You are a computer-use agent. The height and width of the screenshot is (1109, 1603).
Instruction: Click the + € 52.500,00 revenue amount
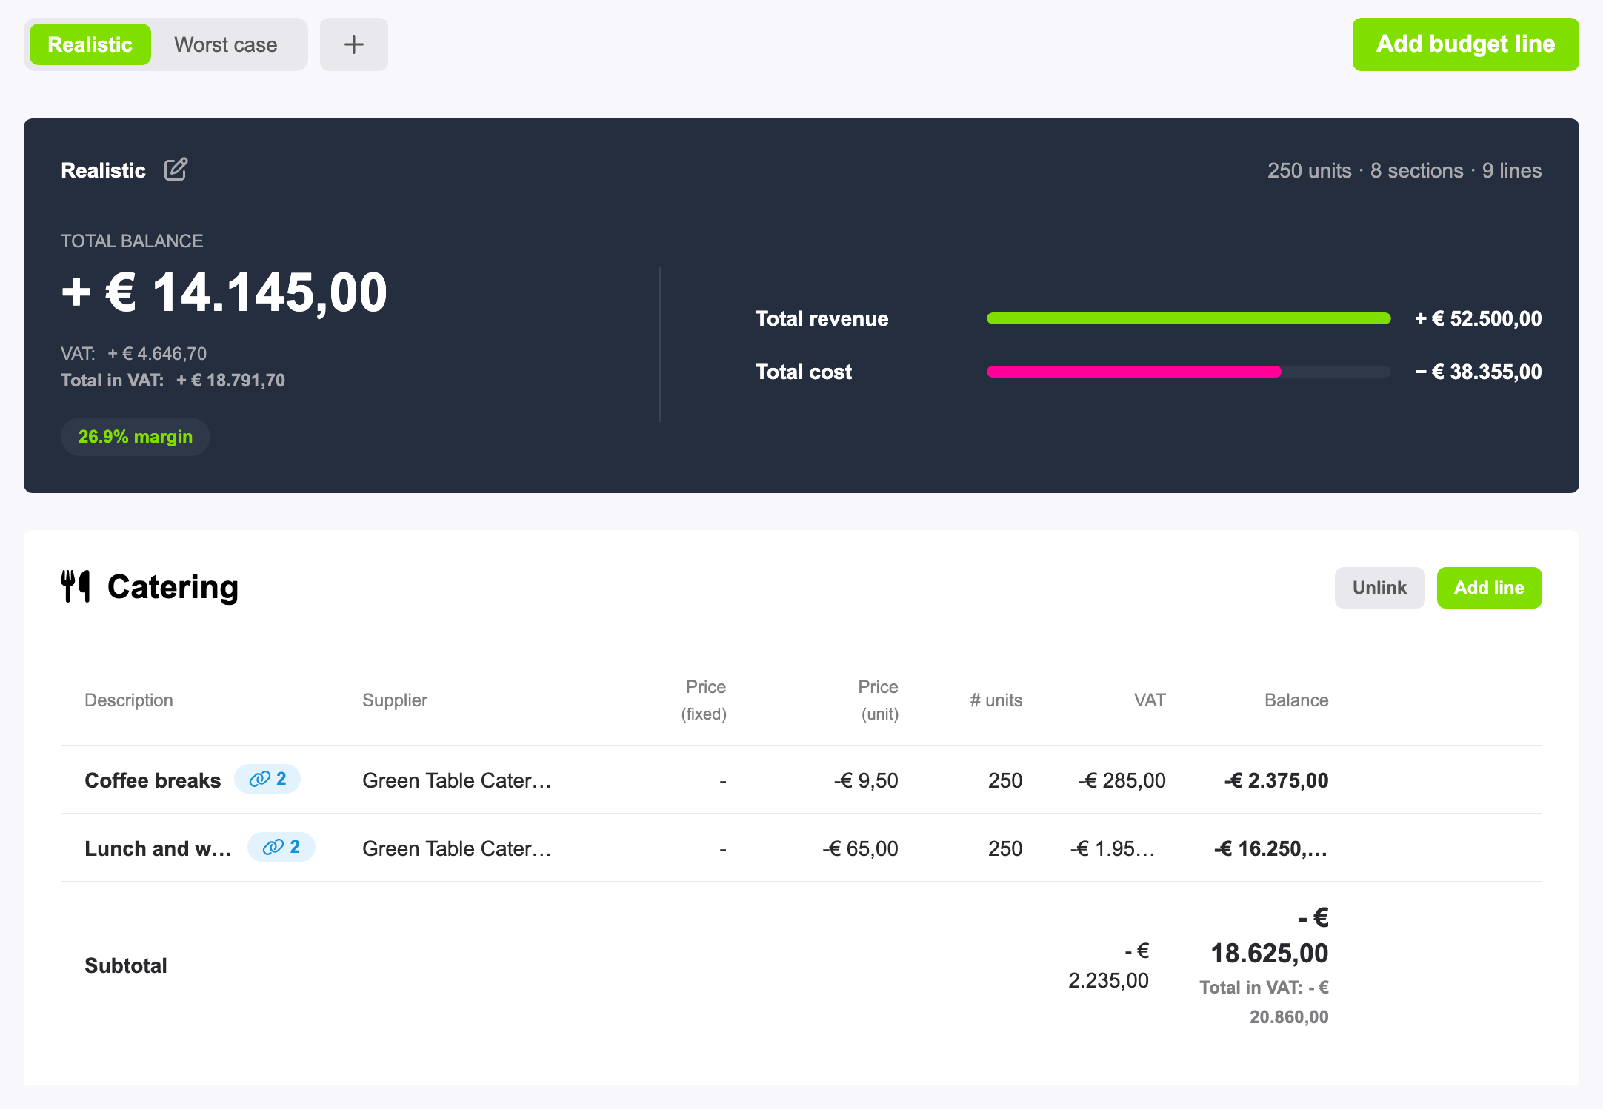coord(1479,318)
